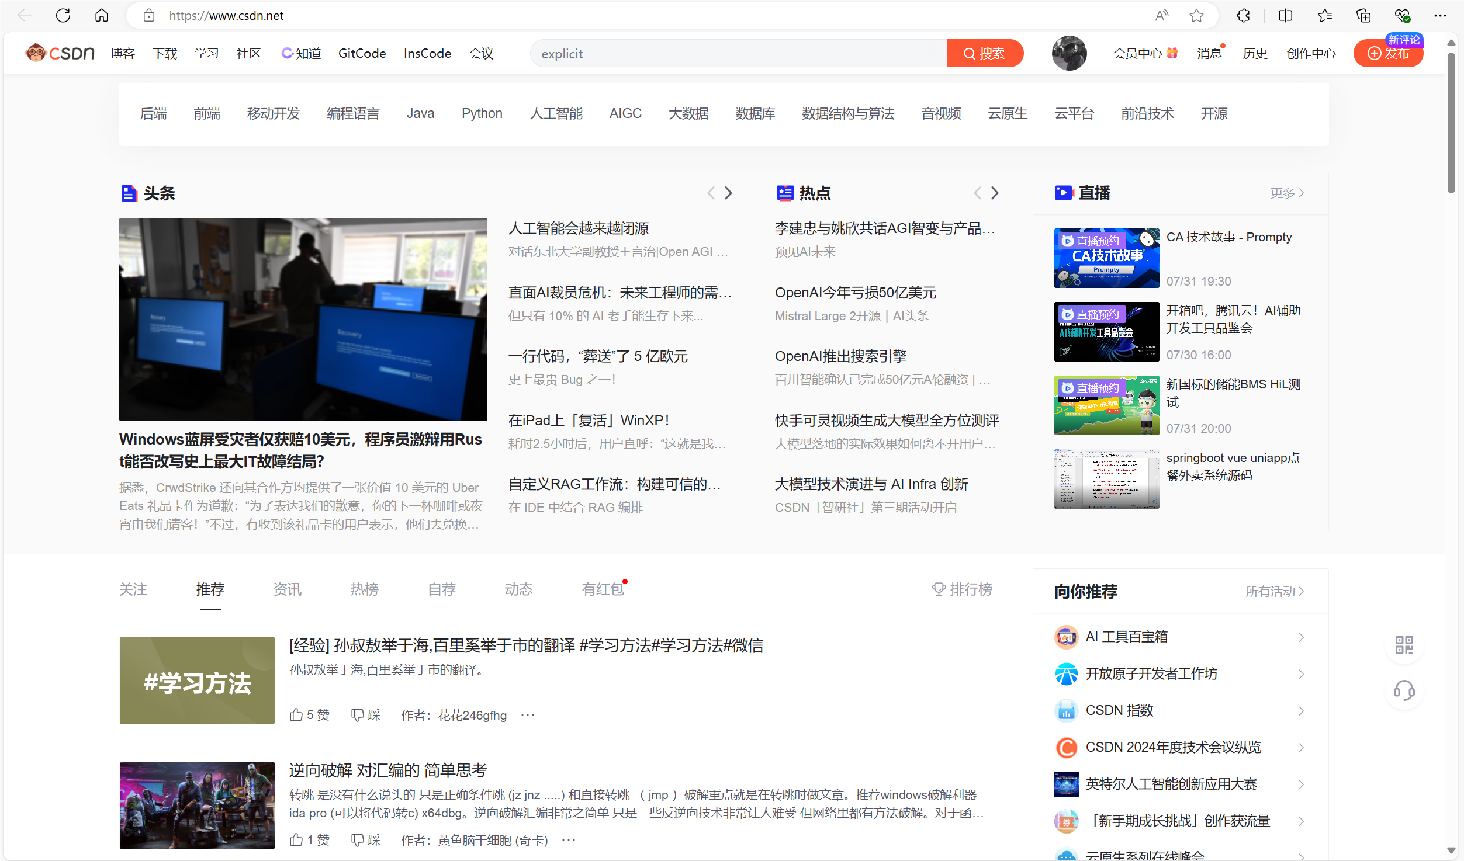The height and width of the screenshot is (861, 1464).
Task: Toggle the 踩 dislike on 孙叔敖 article
Action: pos(358,715)
